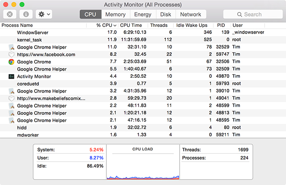The width and height of the screenshot is (286, 185).
Task: Click icon of Google Chrome Helper PID 48599
Action: (x=11, y=105)
